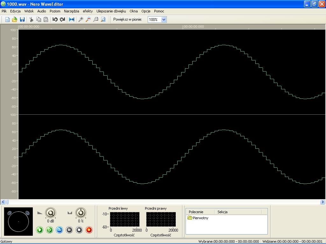Create a new file with toolbar icon

click(x=7, y=19)
